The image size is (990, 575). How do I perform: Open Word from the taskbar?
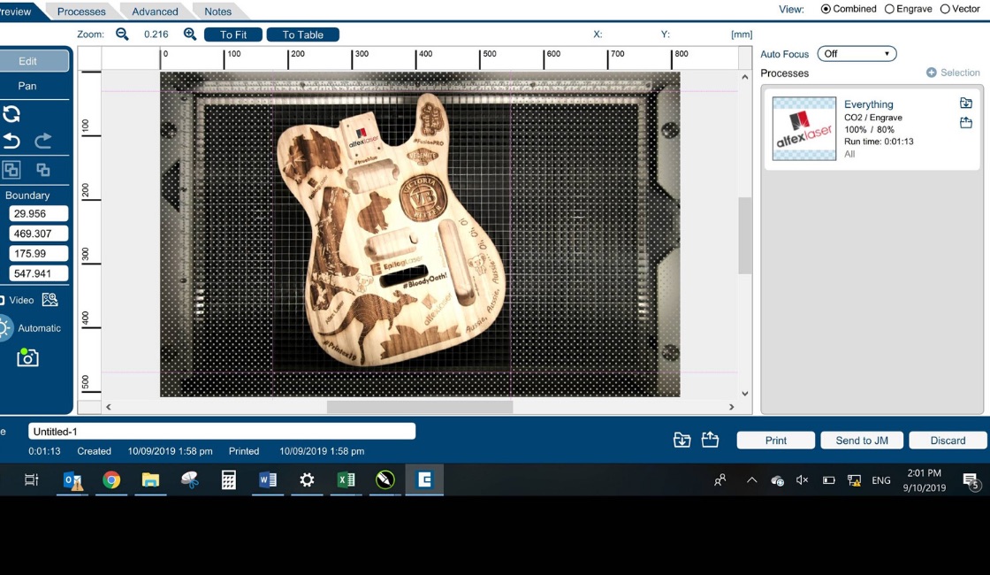[268, 480]
